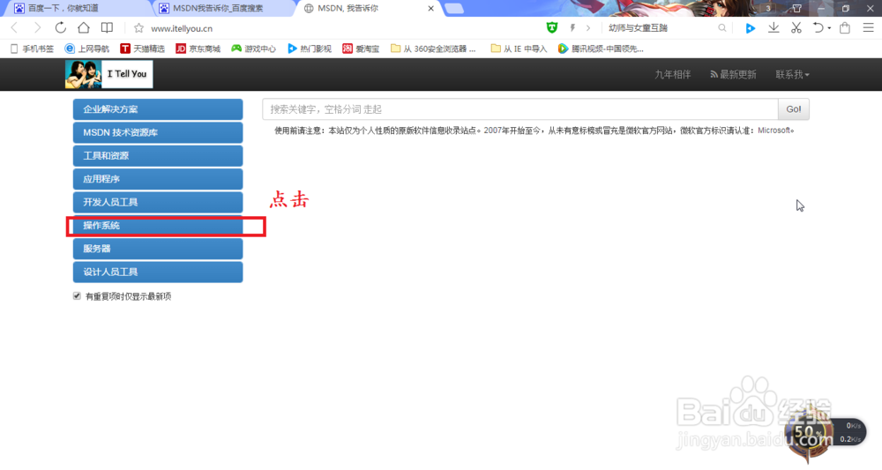
Task: Expand the 设计人员工具 category
Action: [x=158, y=272]
